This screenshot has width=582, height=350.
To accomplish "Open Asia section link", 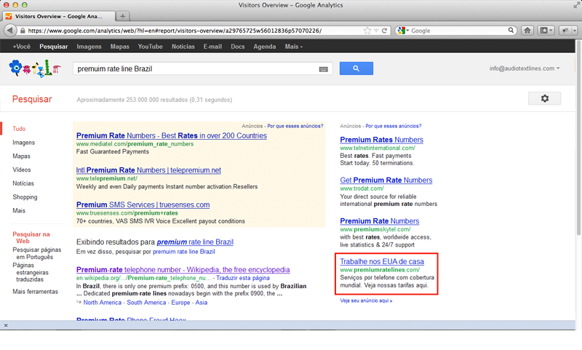I will point(202,303).
